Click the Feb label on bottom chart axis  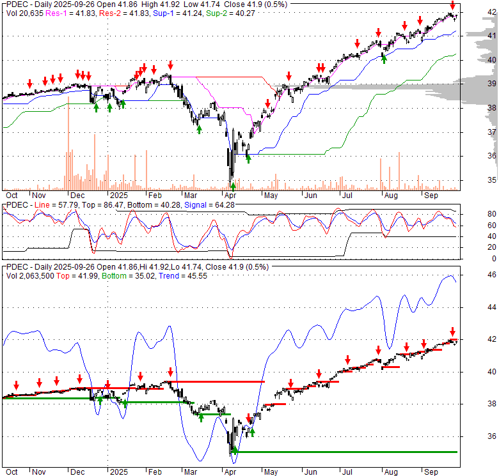155,472
